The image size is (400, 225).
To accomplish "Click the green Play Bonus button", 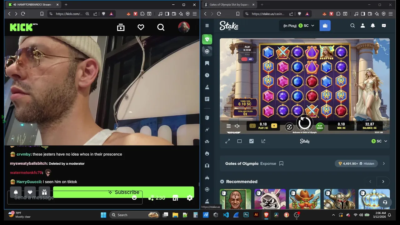I will click(x=320, y=127).
